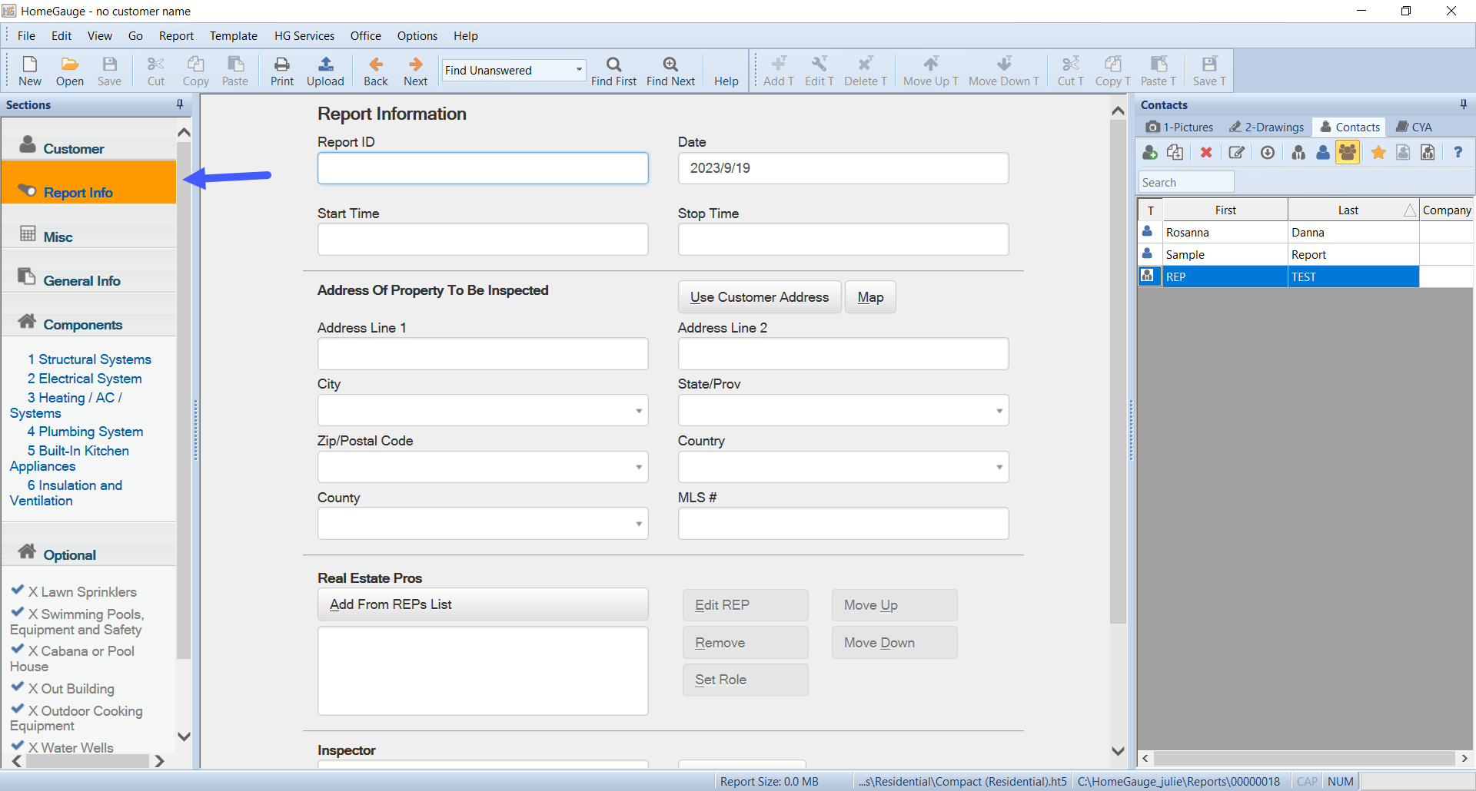Click the orange star favorites icon
Screen dimensions: 1476x791
click(1378, 153)
